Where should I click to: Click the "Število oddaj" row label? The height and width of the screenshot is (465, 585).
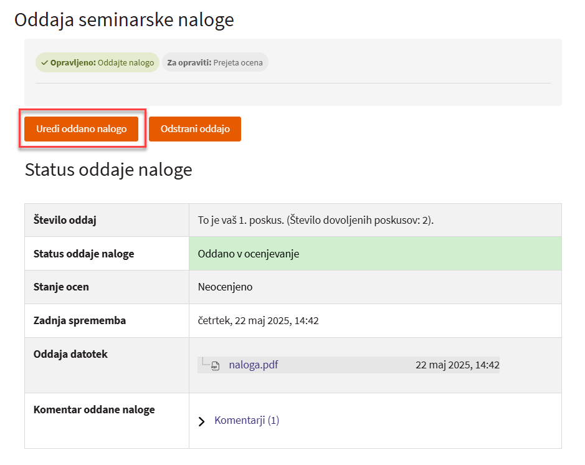click(x=65, y=220)
